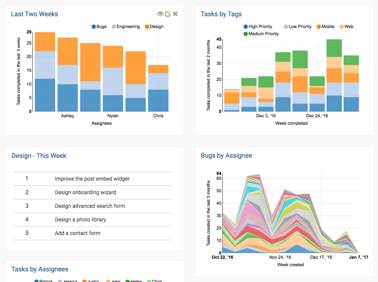
Task: Open the Last Two Weeks widget title
Action: 34,14
